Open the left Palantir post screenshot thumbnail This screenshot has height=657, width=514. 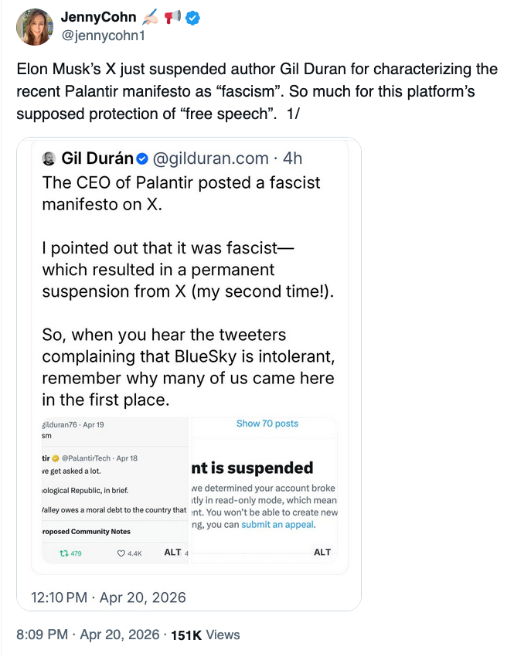pyautogui.click(x=114, y=487)
